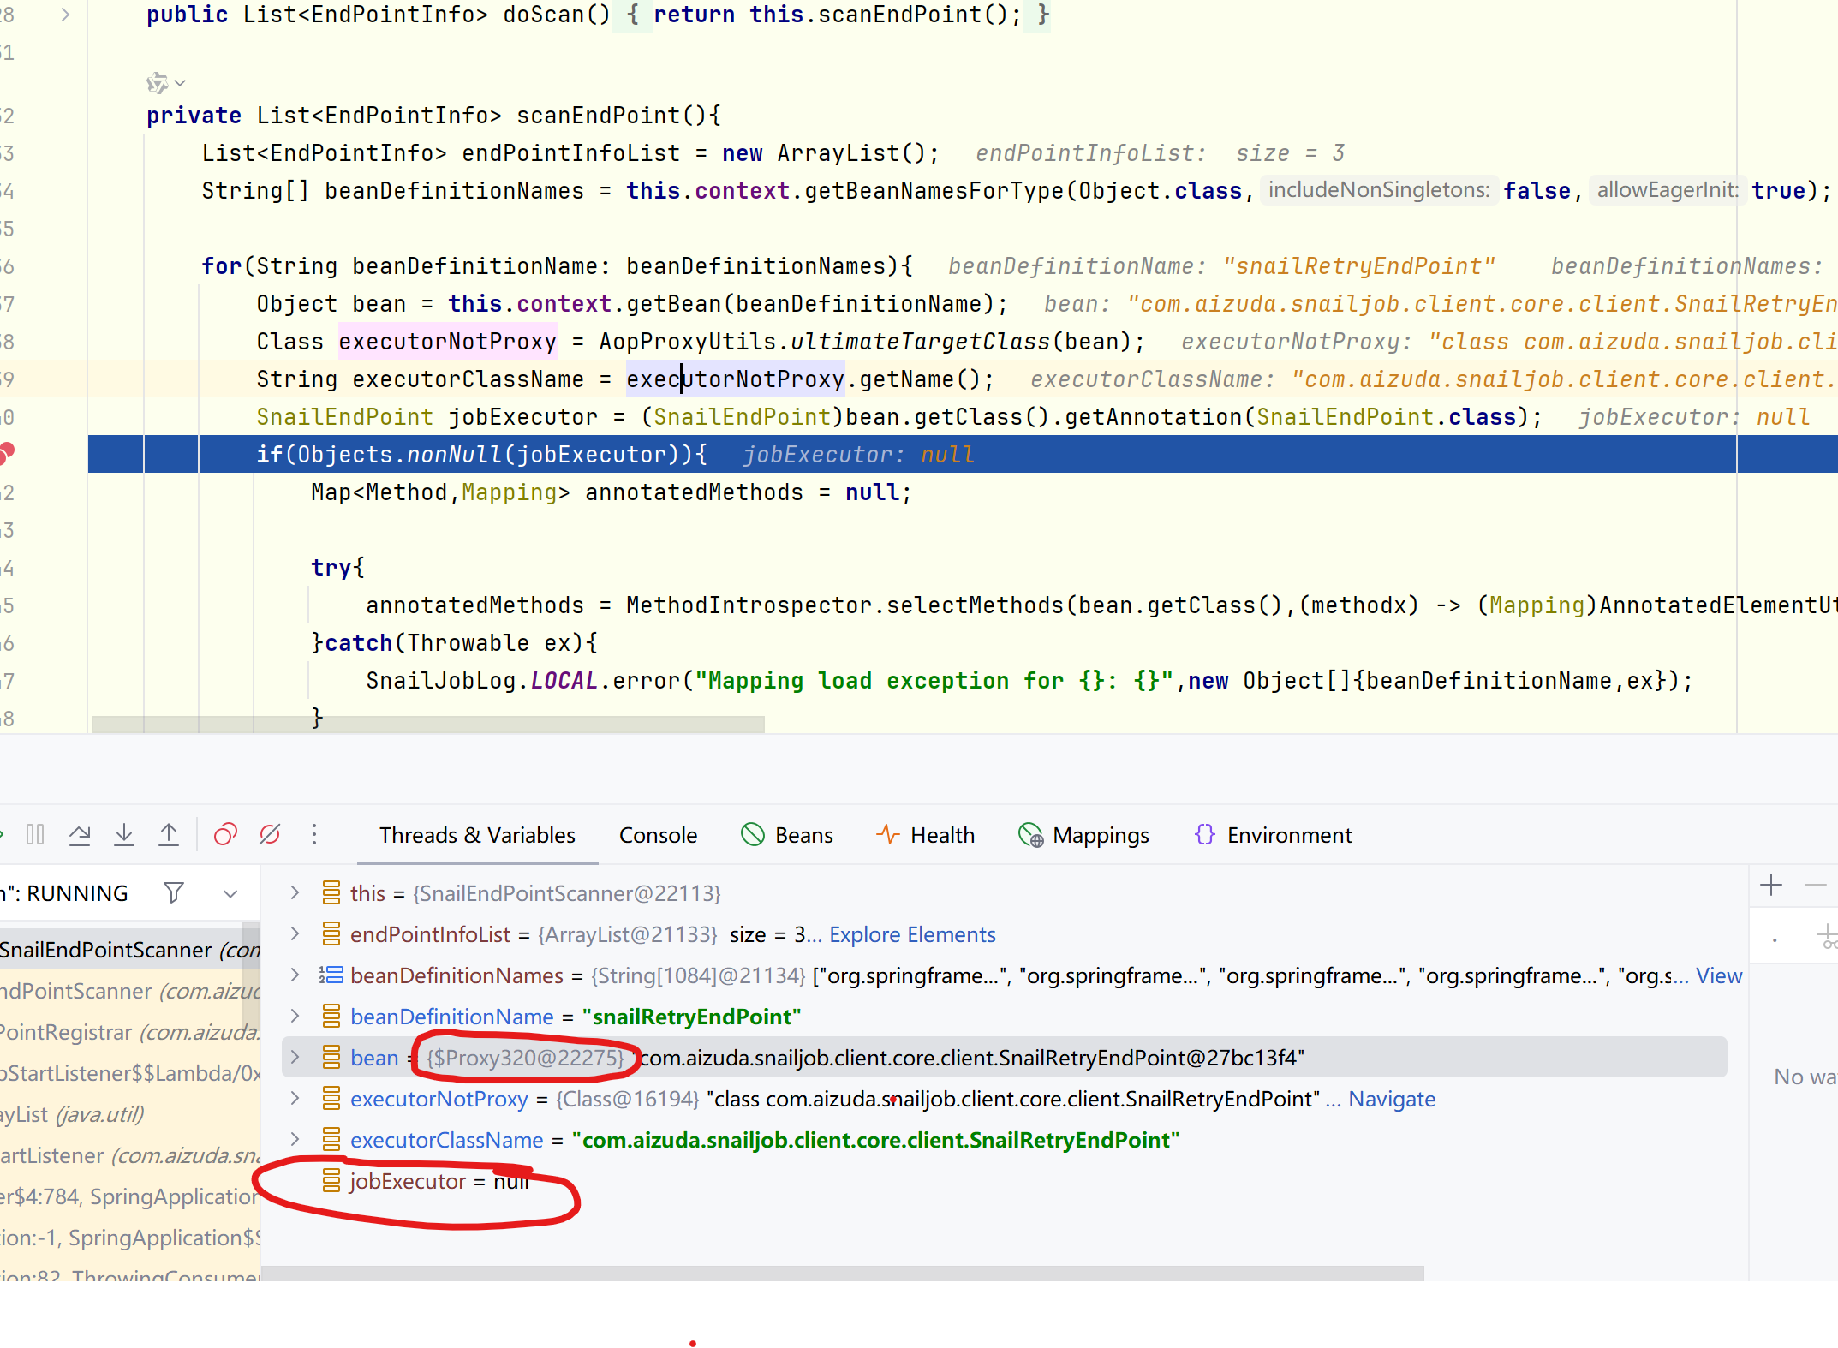Click the SnailJobLog.LOCAL.error statement
This screenshot has width=1838, height=1348.
[1029, 680]
